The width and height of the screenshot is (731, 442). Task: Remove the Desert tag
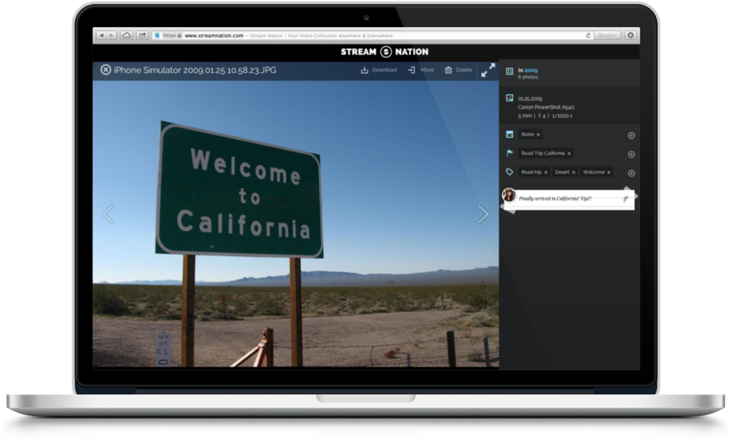[573, 172]
